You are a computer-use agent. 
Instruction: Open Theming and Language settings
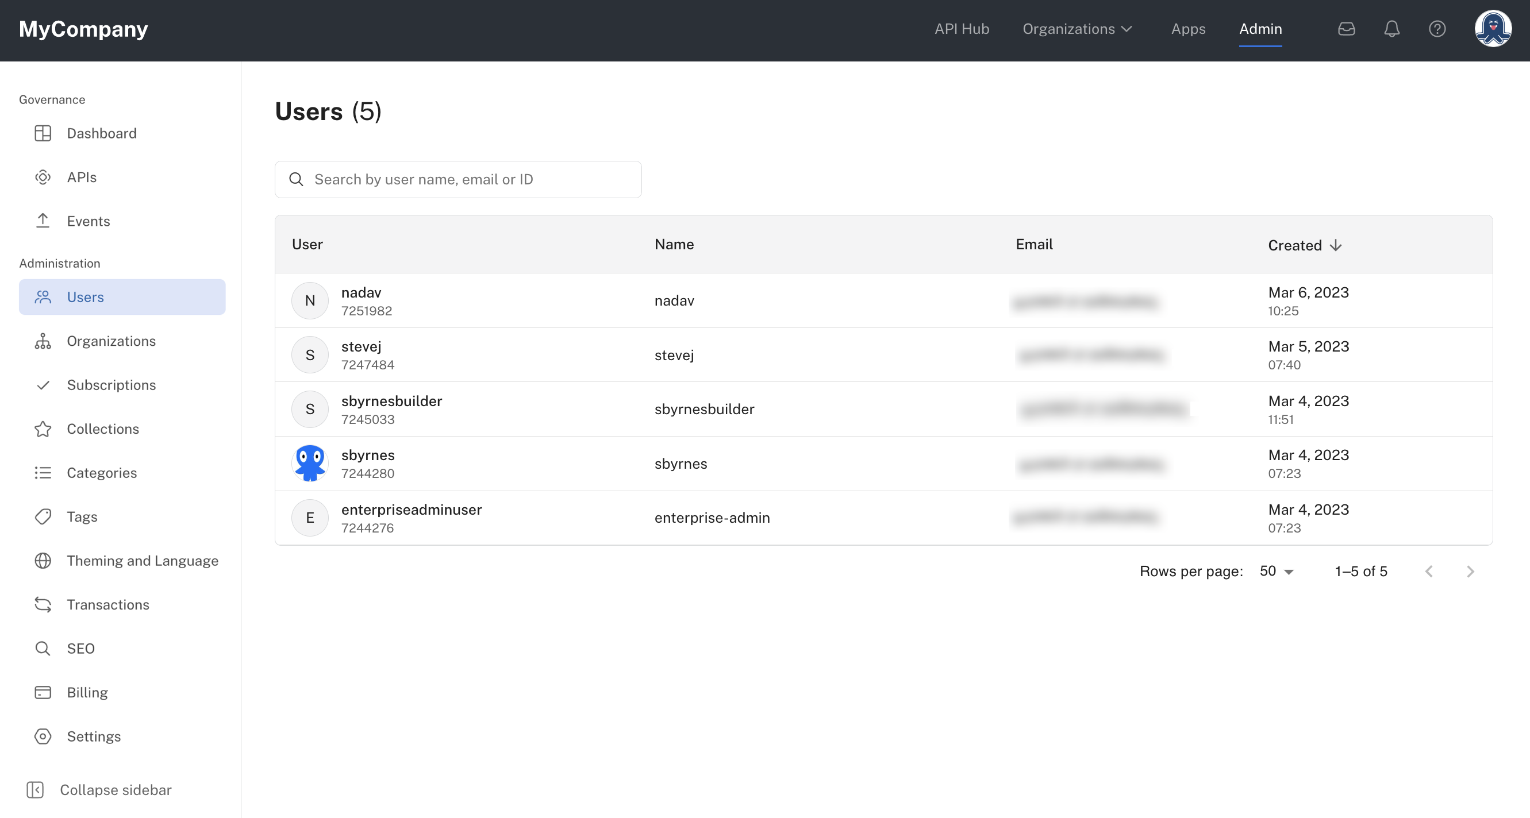[x=142, y=561]
